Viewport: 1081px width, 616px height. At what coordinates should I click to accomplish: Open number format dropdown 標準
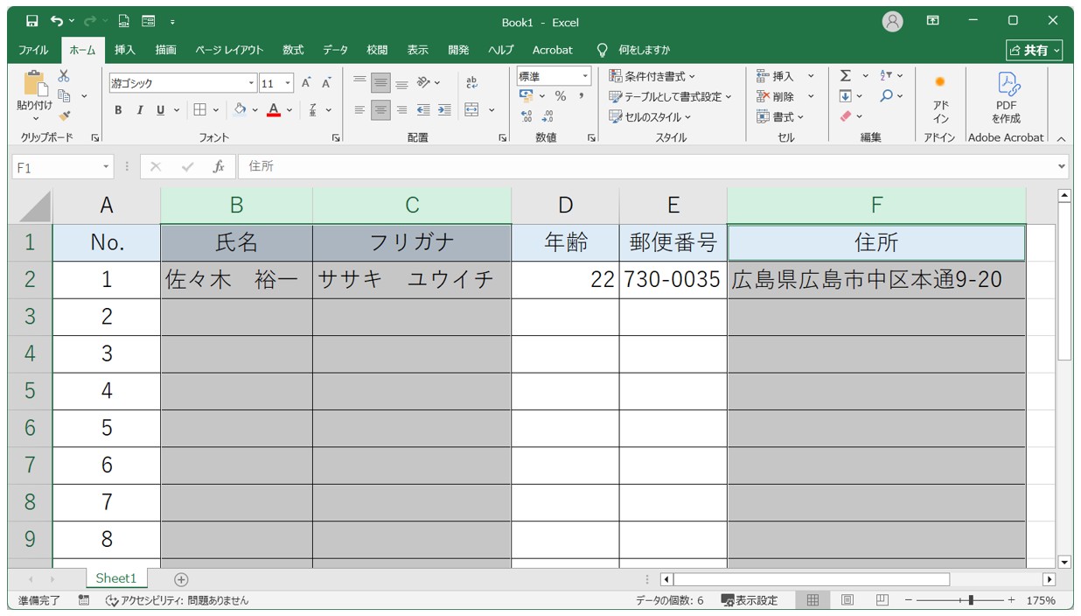(586, 76)
